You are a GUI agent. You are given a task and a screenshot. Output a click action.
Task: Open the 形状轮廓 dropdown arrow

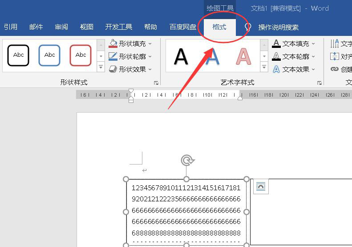(x=150, y=57)
